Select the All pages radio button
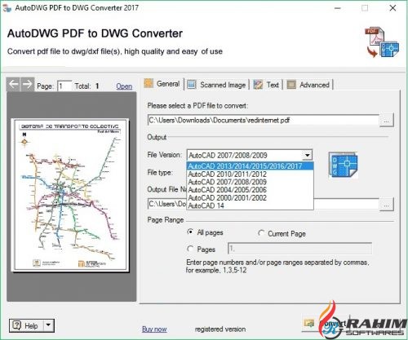The height and width of the screenshot is (340, 408). point(190,232)
